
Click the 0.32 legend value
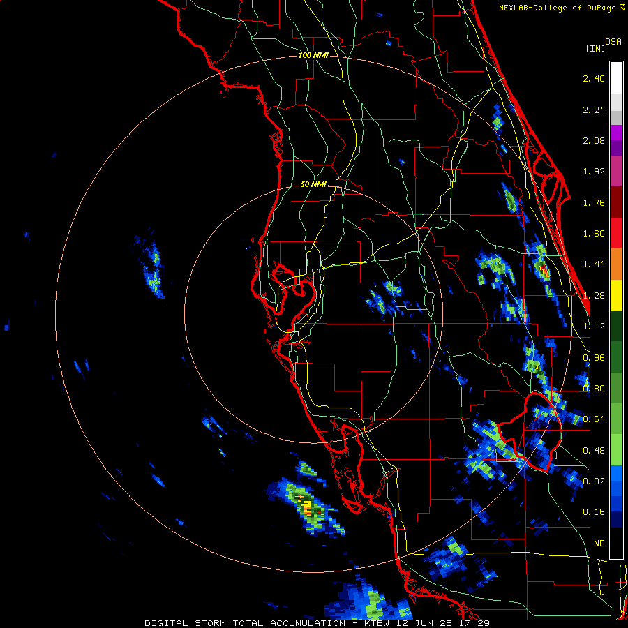point(594,481)
